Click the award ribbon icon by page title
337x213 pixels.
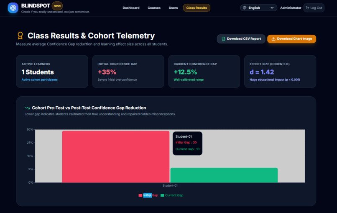point(20,36)
